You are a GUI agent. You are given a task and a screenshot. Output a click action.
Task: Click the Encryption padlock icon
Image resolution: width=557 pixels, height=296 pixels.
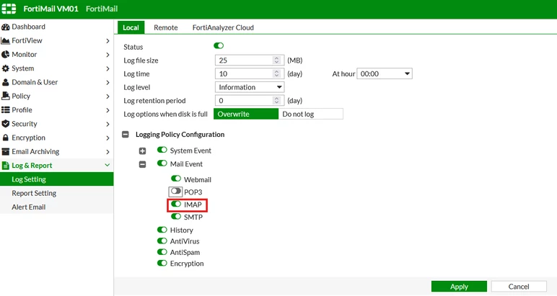pos(5,138)
